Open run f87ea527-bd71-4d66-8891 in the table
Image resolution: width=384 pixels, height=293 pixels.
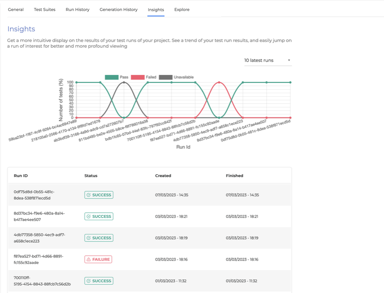point(38,259)
